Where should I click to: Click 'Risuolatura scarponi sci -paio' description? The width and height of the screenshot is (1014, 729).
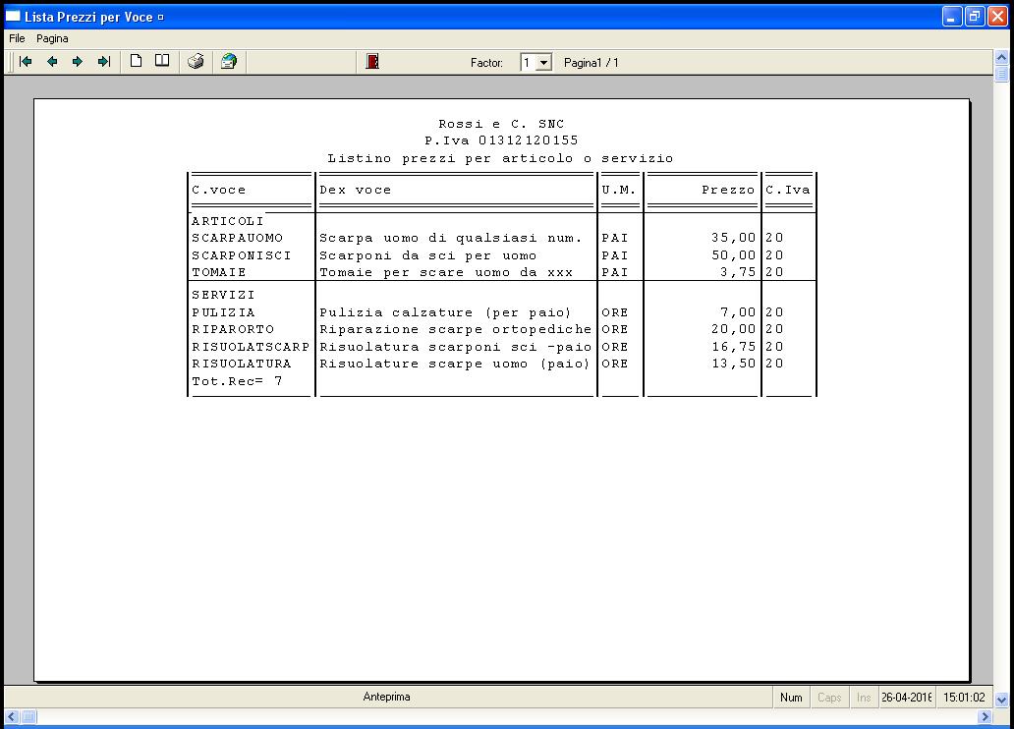tap(455, 347)
